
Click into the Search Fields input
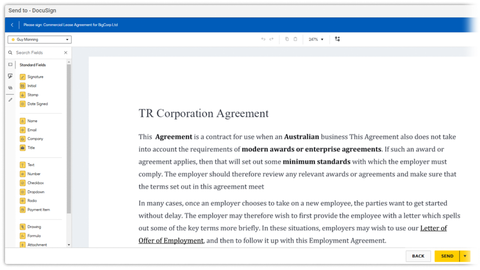point(37,53)
